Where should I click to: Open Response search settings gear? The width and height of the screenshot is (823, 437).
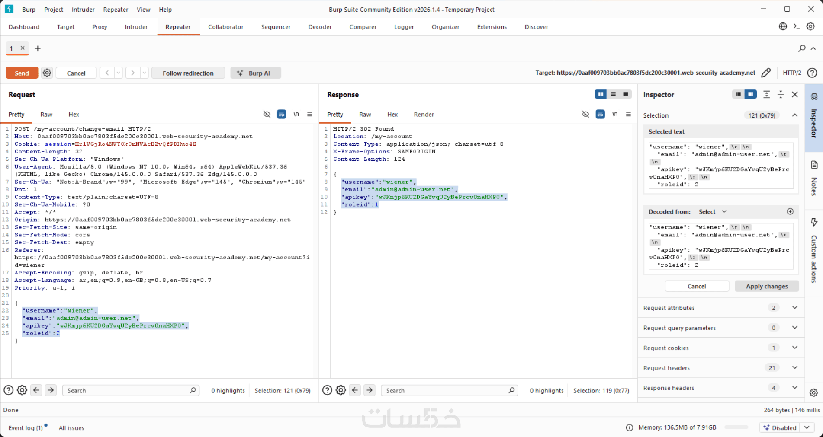[x=341, y=390]
